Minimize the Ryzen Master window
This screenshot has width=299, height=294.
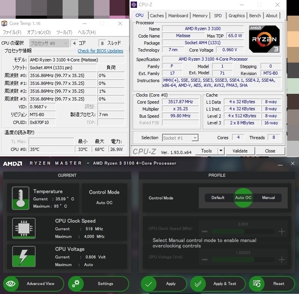[x=280, y=164]
